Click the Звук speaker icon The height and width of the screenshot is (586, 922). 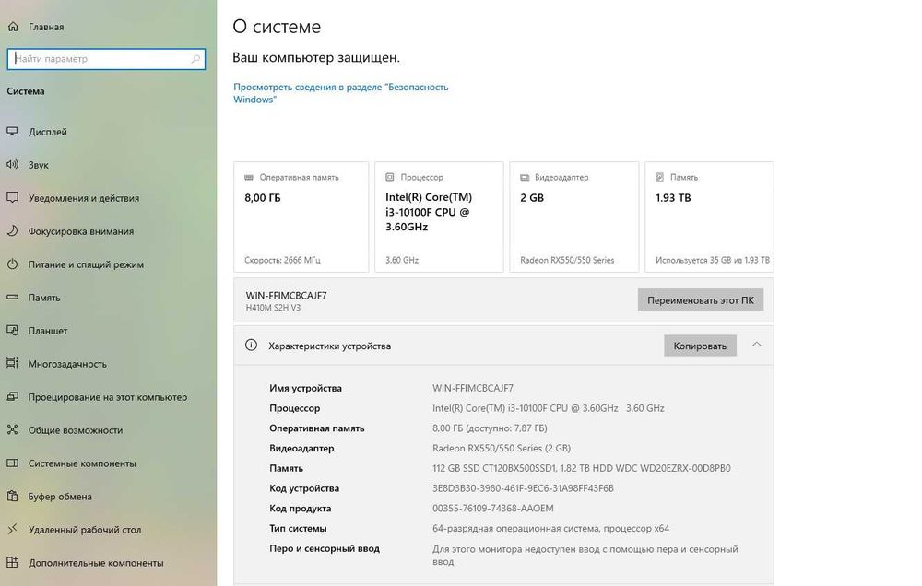point(12,165)
